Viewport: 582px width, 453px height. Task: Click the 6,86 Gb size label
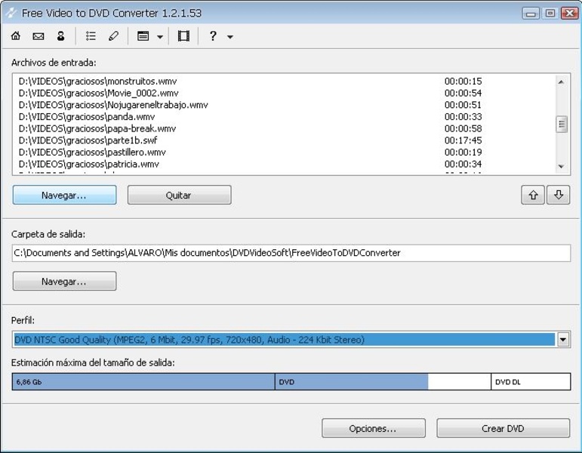[x=29, y=382]
